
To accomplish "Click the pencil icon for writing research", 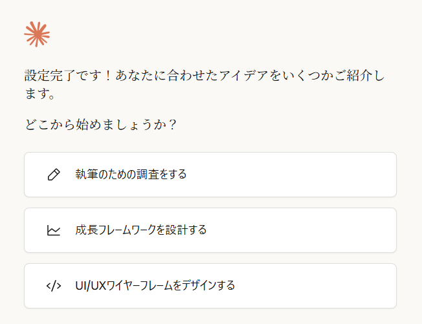I will pos(54,175).
